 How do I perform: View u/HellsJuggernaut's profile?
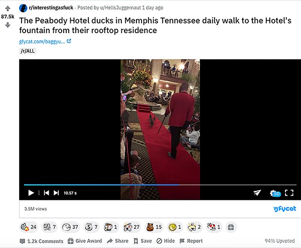point(120,8)
